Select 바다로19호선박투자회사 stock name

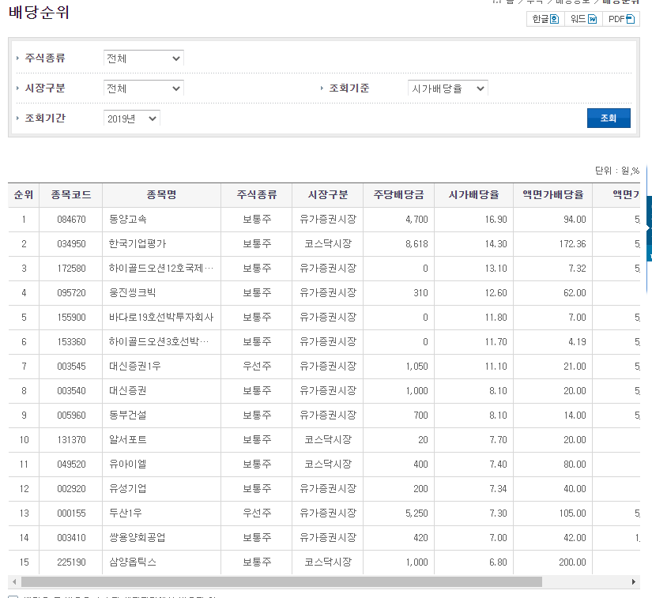pos(161,318)
